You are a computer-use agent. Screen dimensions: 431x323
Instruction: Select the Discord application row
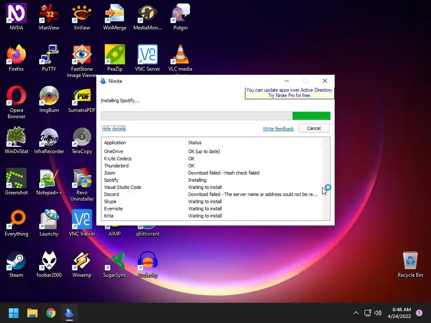pos(211,194)
